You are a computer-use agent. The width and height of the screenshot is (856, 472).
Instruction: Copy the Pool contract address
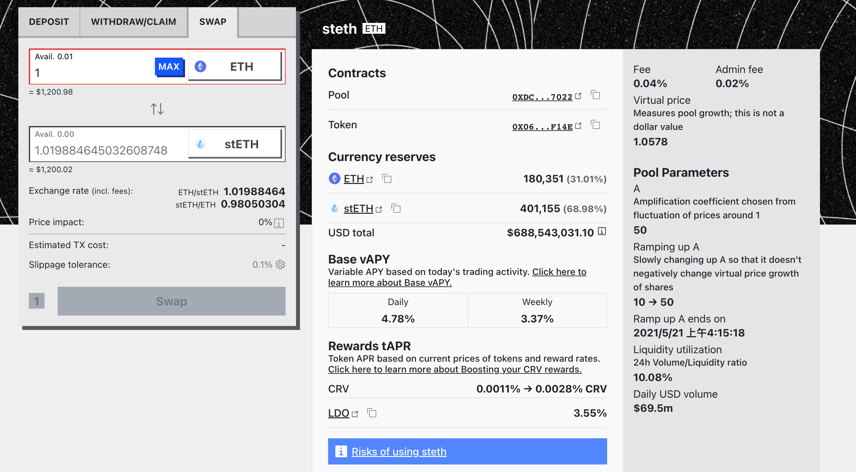(595, 95)
